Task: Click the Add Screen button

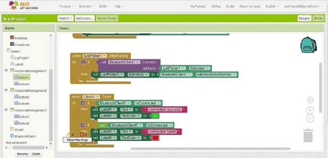Action: click(x=84, y=18)
